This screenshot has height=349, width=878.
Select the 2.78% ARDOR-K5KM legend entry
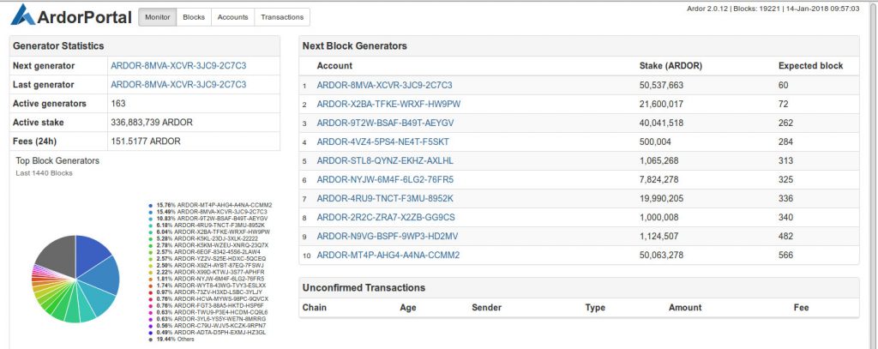click(x=208, y=245)
